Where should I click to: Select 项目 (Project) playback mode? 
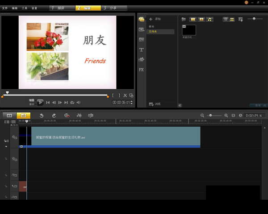32,100
